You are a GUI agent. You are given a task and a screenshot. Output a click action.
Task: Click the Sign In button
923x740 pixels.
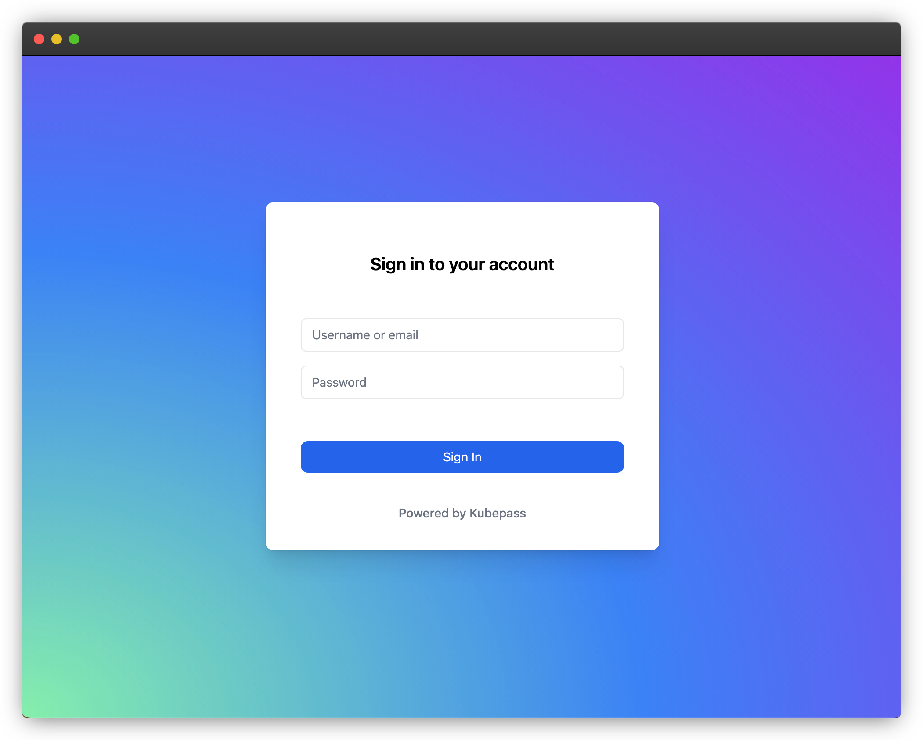461,457
